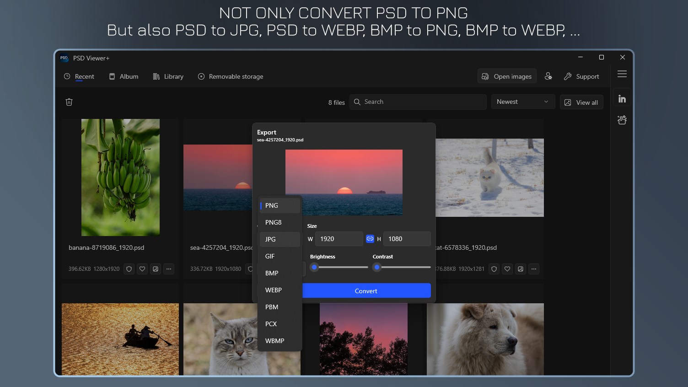Open the white fluffy dog thumbnail

coord(485,339)
